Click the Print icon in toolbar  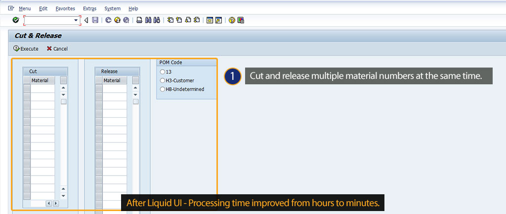click(x=139, y=20)
